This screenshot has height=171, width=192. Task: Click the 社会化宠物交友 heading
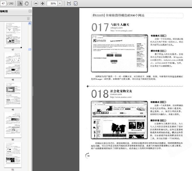point(121,91)
